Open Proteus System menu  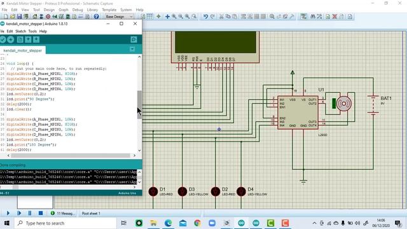(126, 10)
